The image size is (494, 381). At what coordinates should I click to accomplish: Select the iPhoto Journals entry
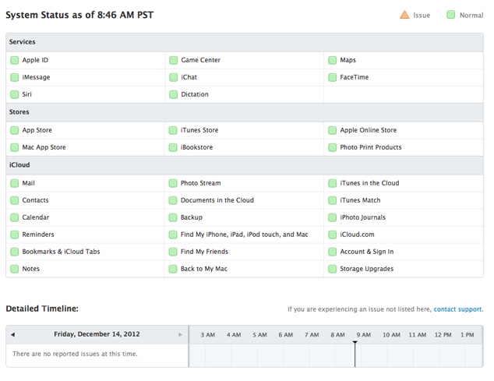pyautogui.click(x=404, y=217)
